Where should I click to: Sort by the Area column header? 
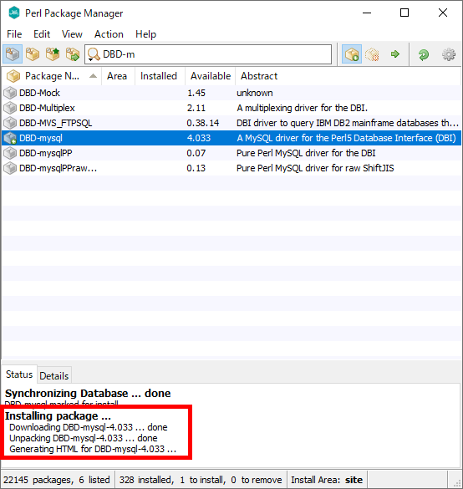(x=117, y=76)
